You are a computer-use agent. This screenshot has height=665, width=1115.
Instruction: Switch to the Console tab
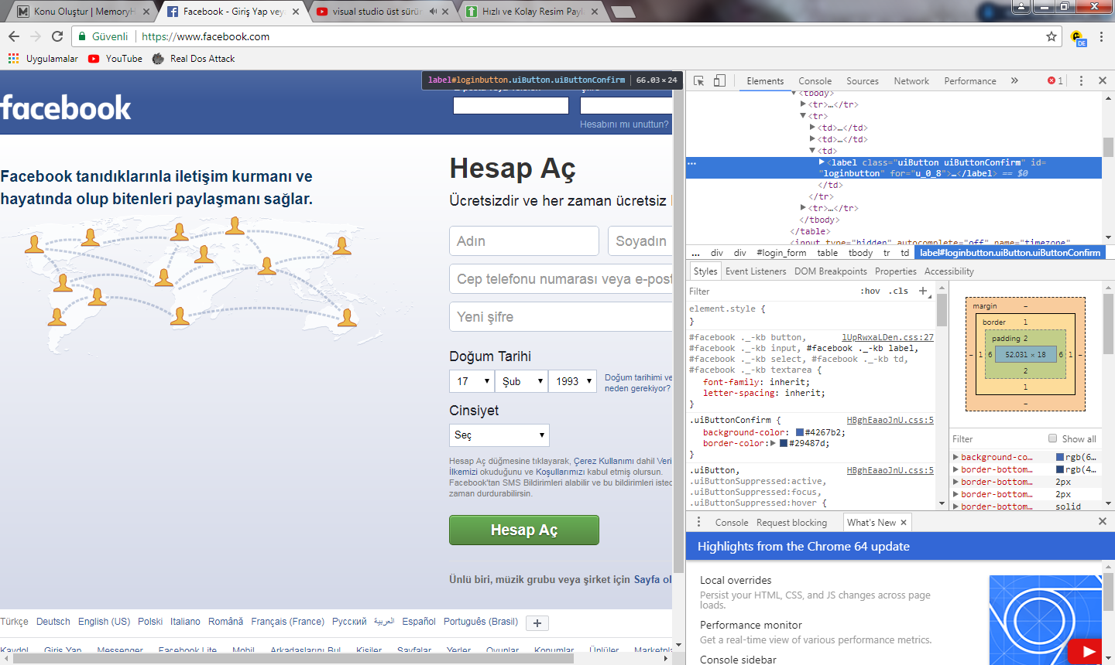click(815, 80)
